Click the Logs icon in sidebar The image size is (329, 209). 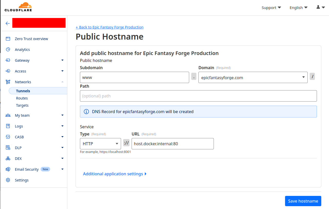point(8,126)
